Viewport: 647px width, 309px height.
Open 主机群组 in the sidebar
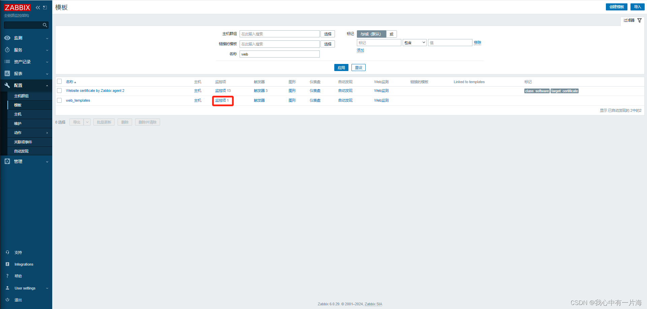(x=30, y=96)
